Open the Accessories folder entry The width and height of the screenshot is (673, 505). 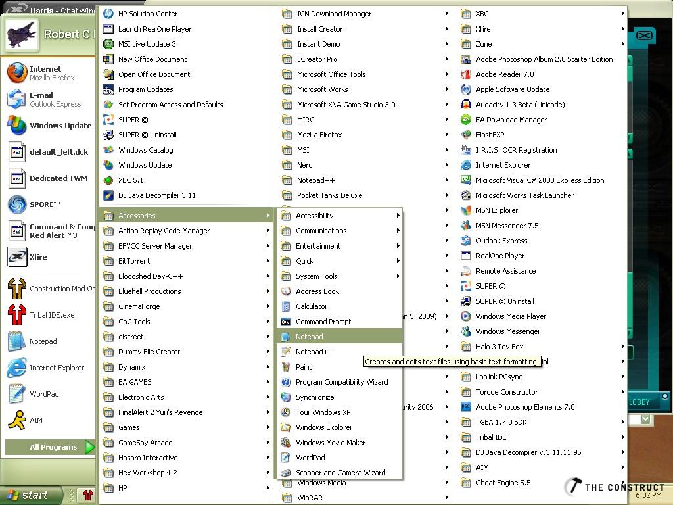pyautogui.click(x=185, y=216)
